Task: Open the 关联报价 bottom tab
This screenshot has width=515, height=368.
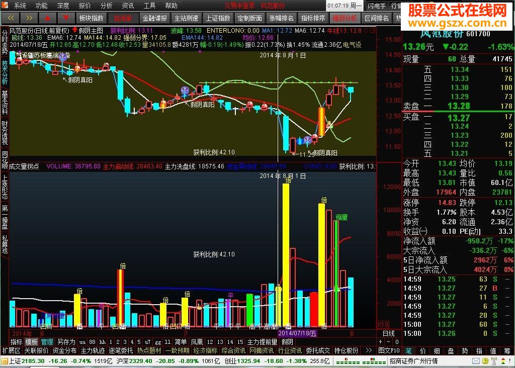Action: coord(36,350)
